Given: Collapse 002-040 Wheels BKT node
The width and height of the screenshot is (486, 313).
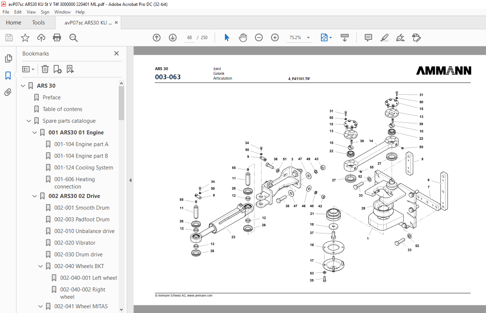Looking at the screenshot, I should point(41,266).
